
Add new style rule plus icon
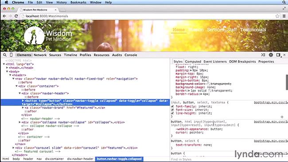click(x=282, y=117)
